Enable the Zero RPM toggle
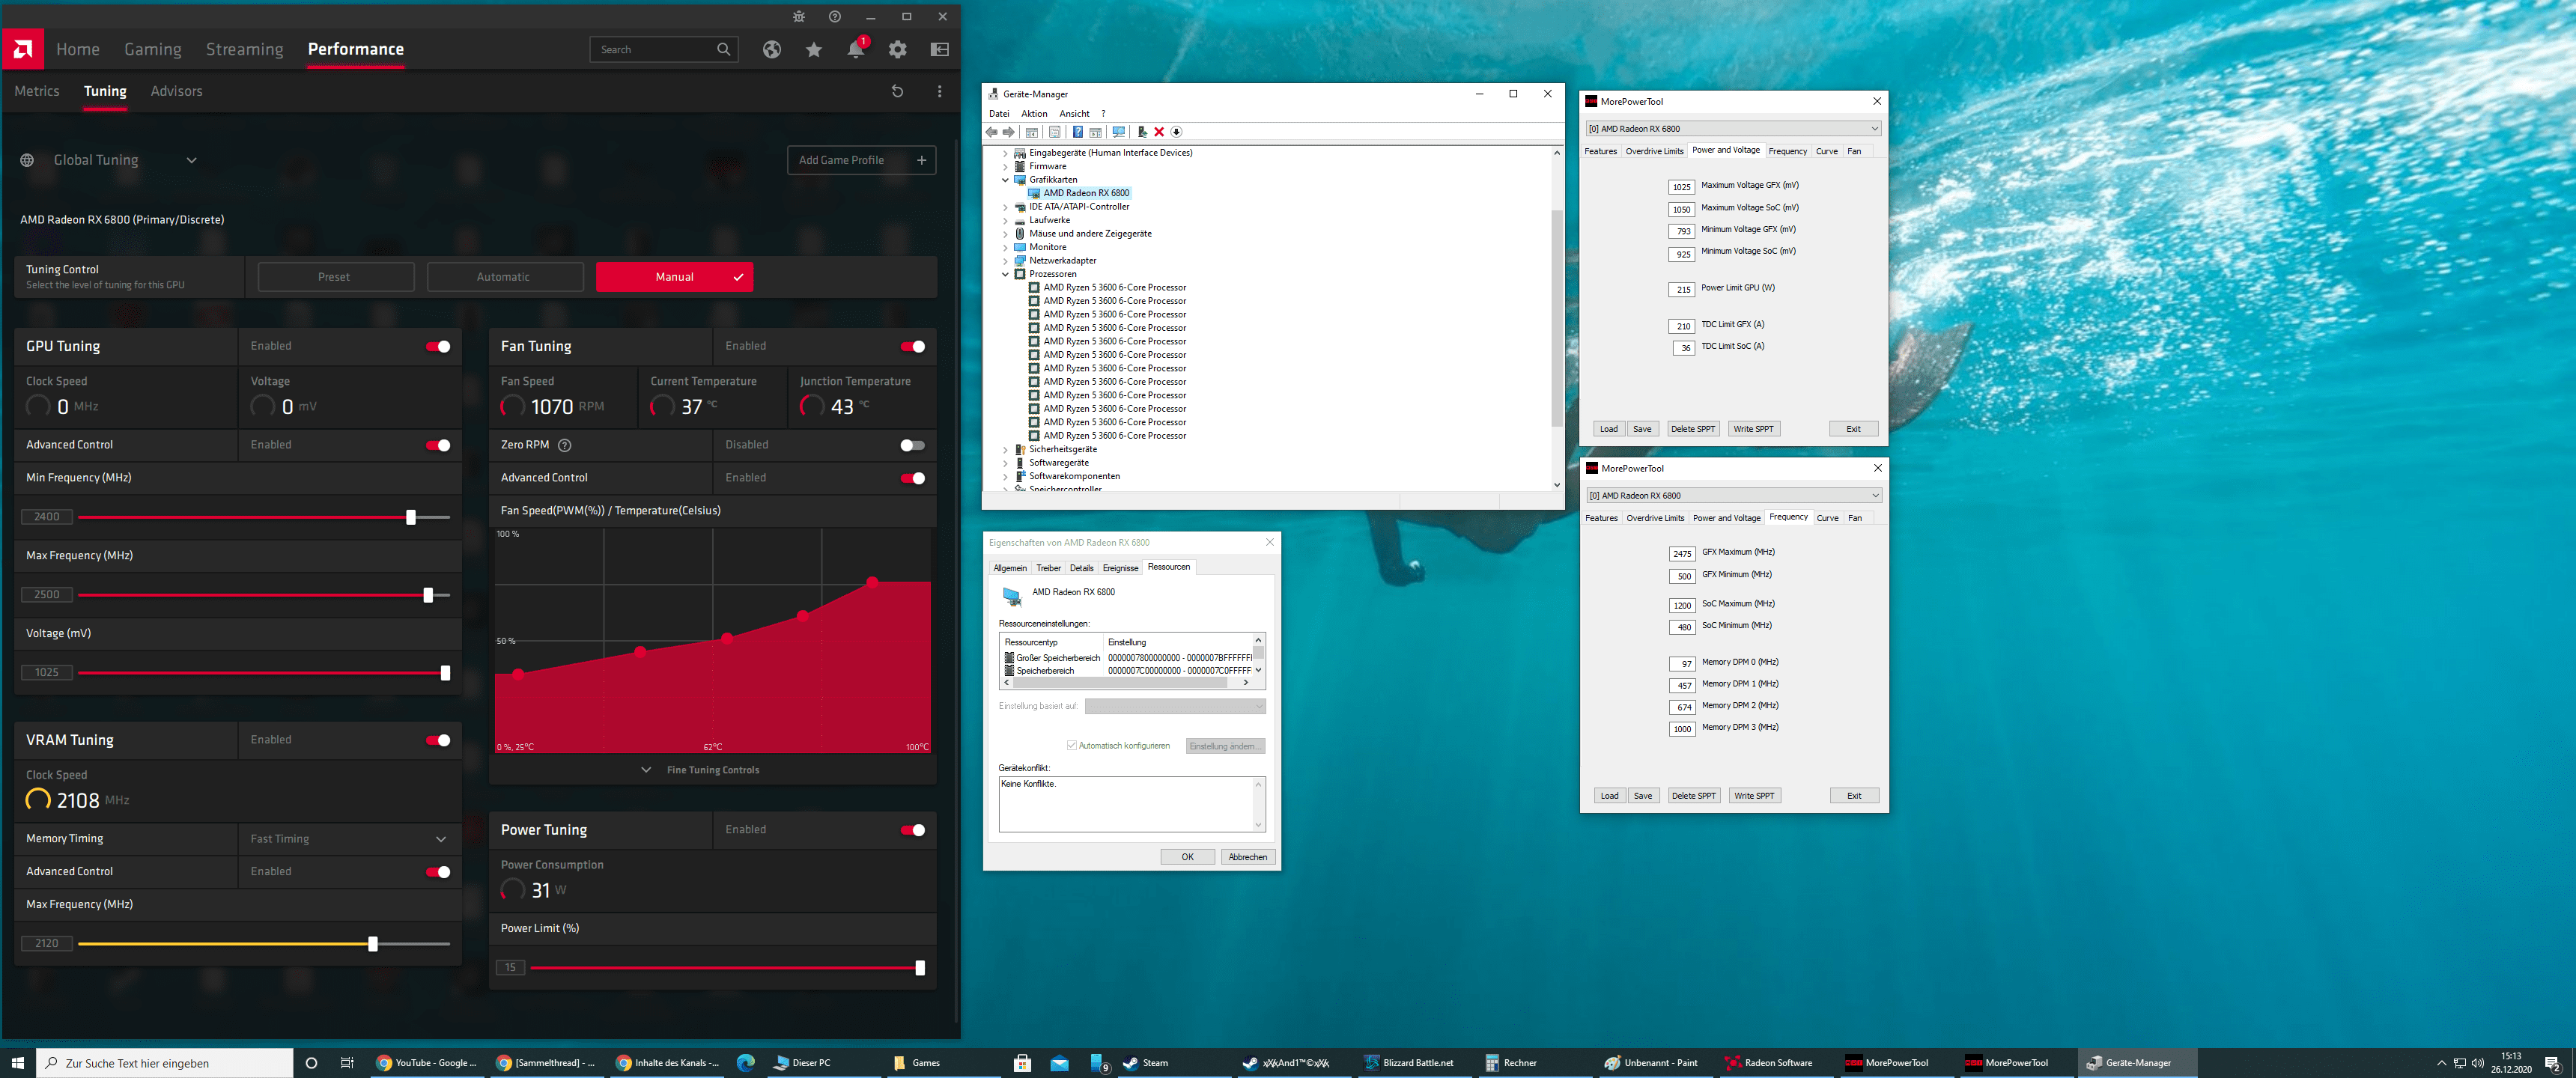The image size is (2576, 1078). tap(912, 445)
